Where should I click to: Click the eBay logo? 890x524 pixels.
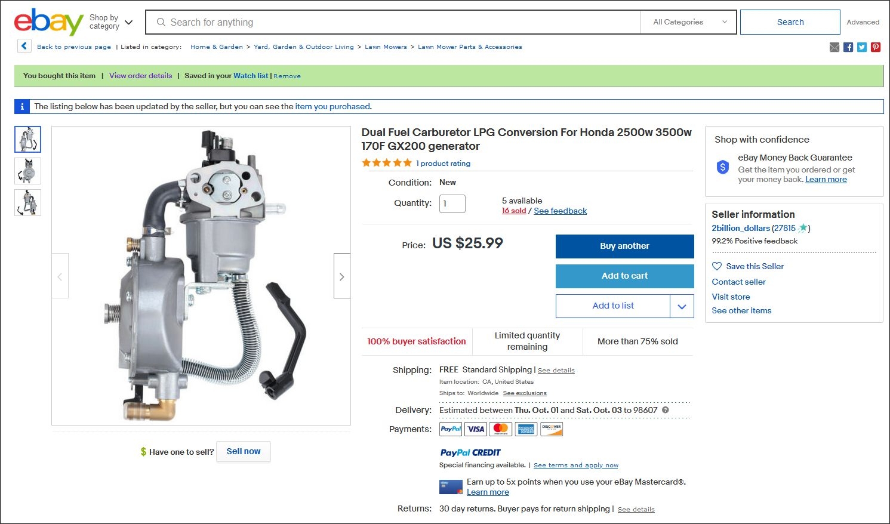(48, 22)
